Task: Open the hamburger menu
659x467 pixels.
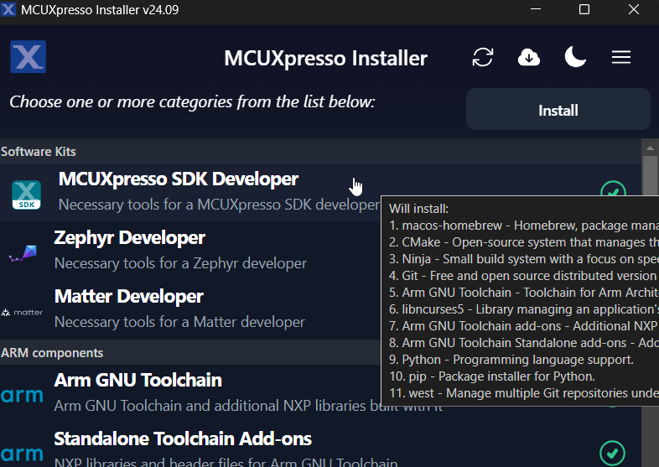Action: (620, 57)
